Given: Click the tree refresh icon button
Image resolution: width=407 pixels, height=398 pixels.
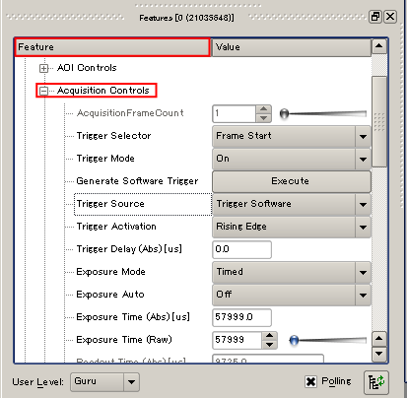Looking at the screenshot, I should pyautogui.click(x=376, y=382).
